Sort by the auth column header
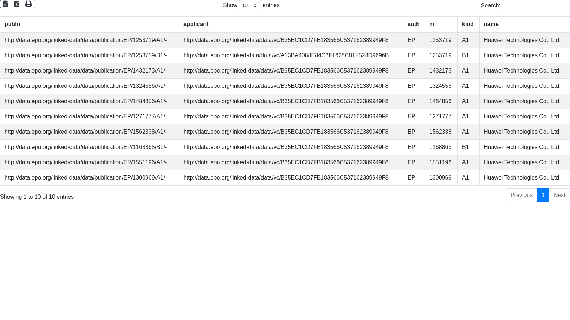The image size is (570, 320). click(x=413, y=24)
